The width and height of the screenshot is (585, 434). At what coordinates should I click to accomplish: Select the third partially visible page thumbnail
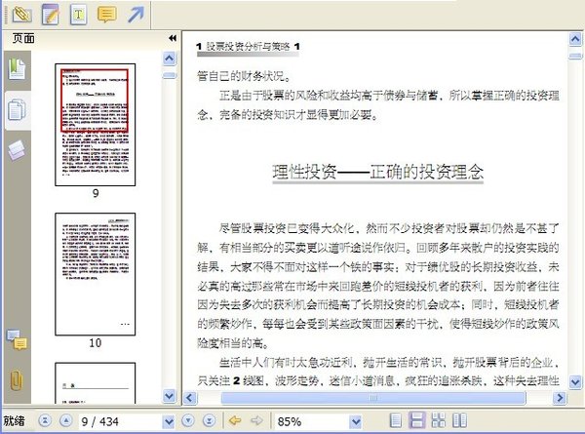click(x=96, y=383)
